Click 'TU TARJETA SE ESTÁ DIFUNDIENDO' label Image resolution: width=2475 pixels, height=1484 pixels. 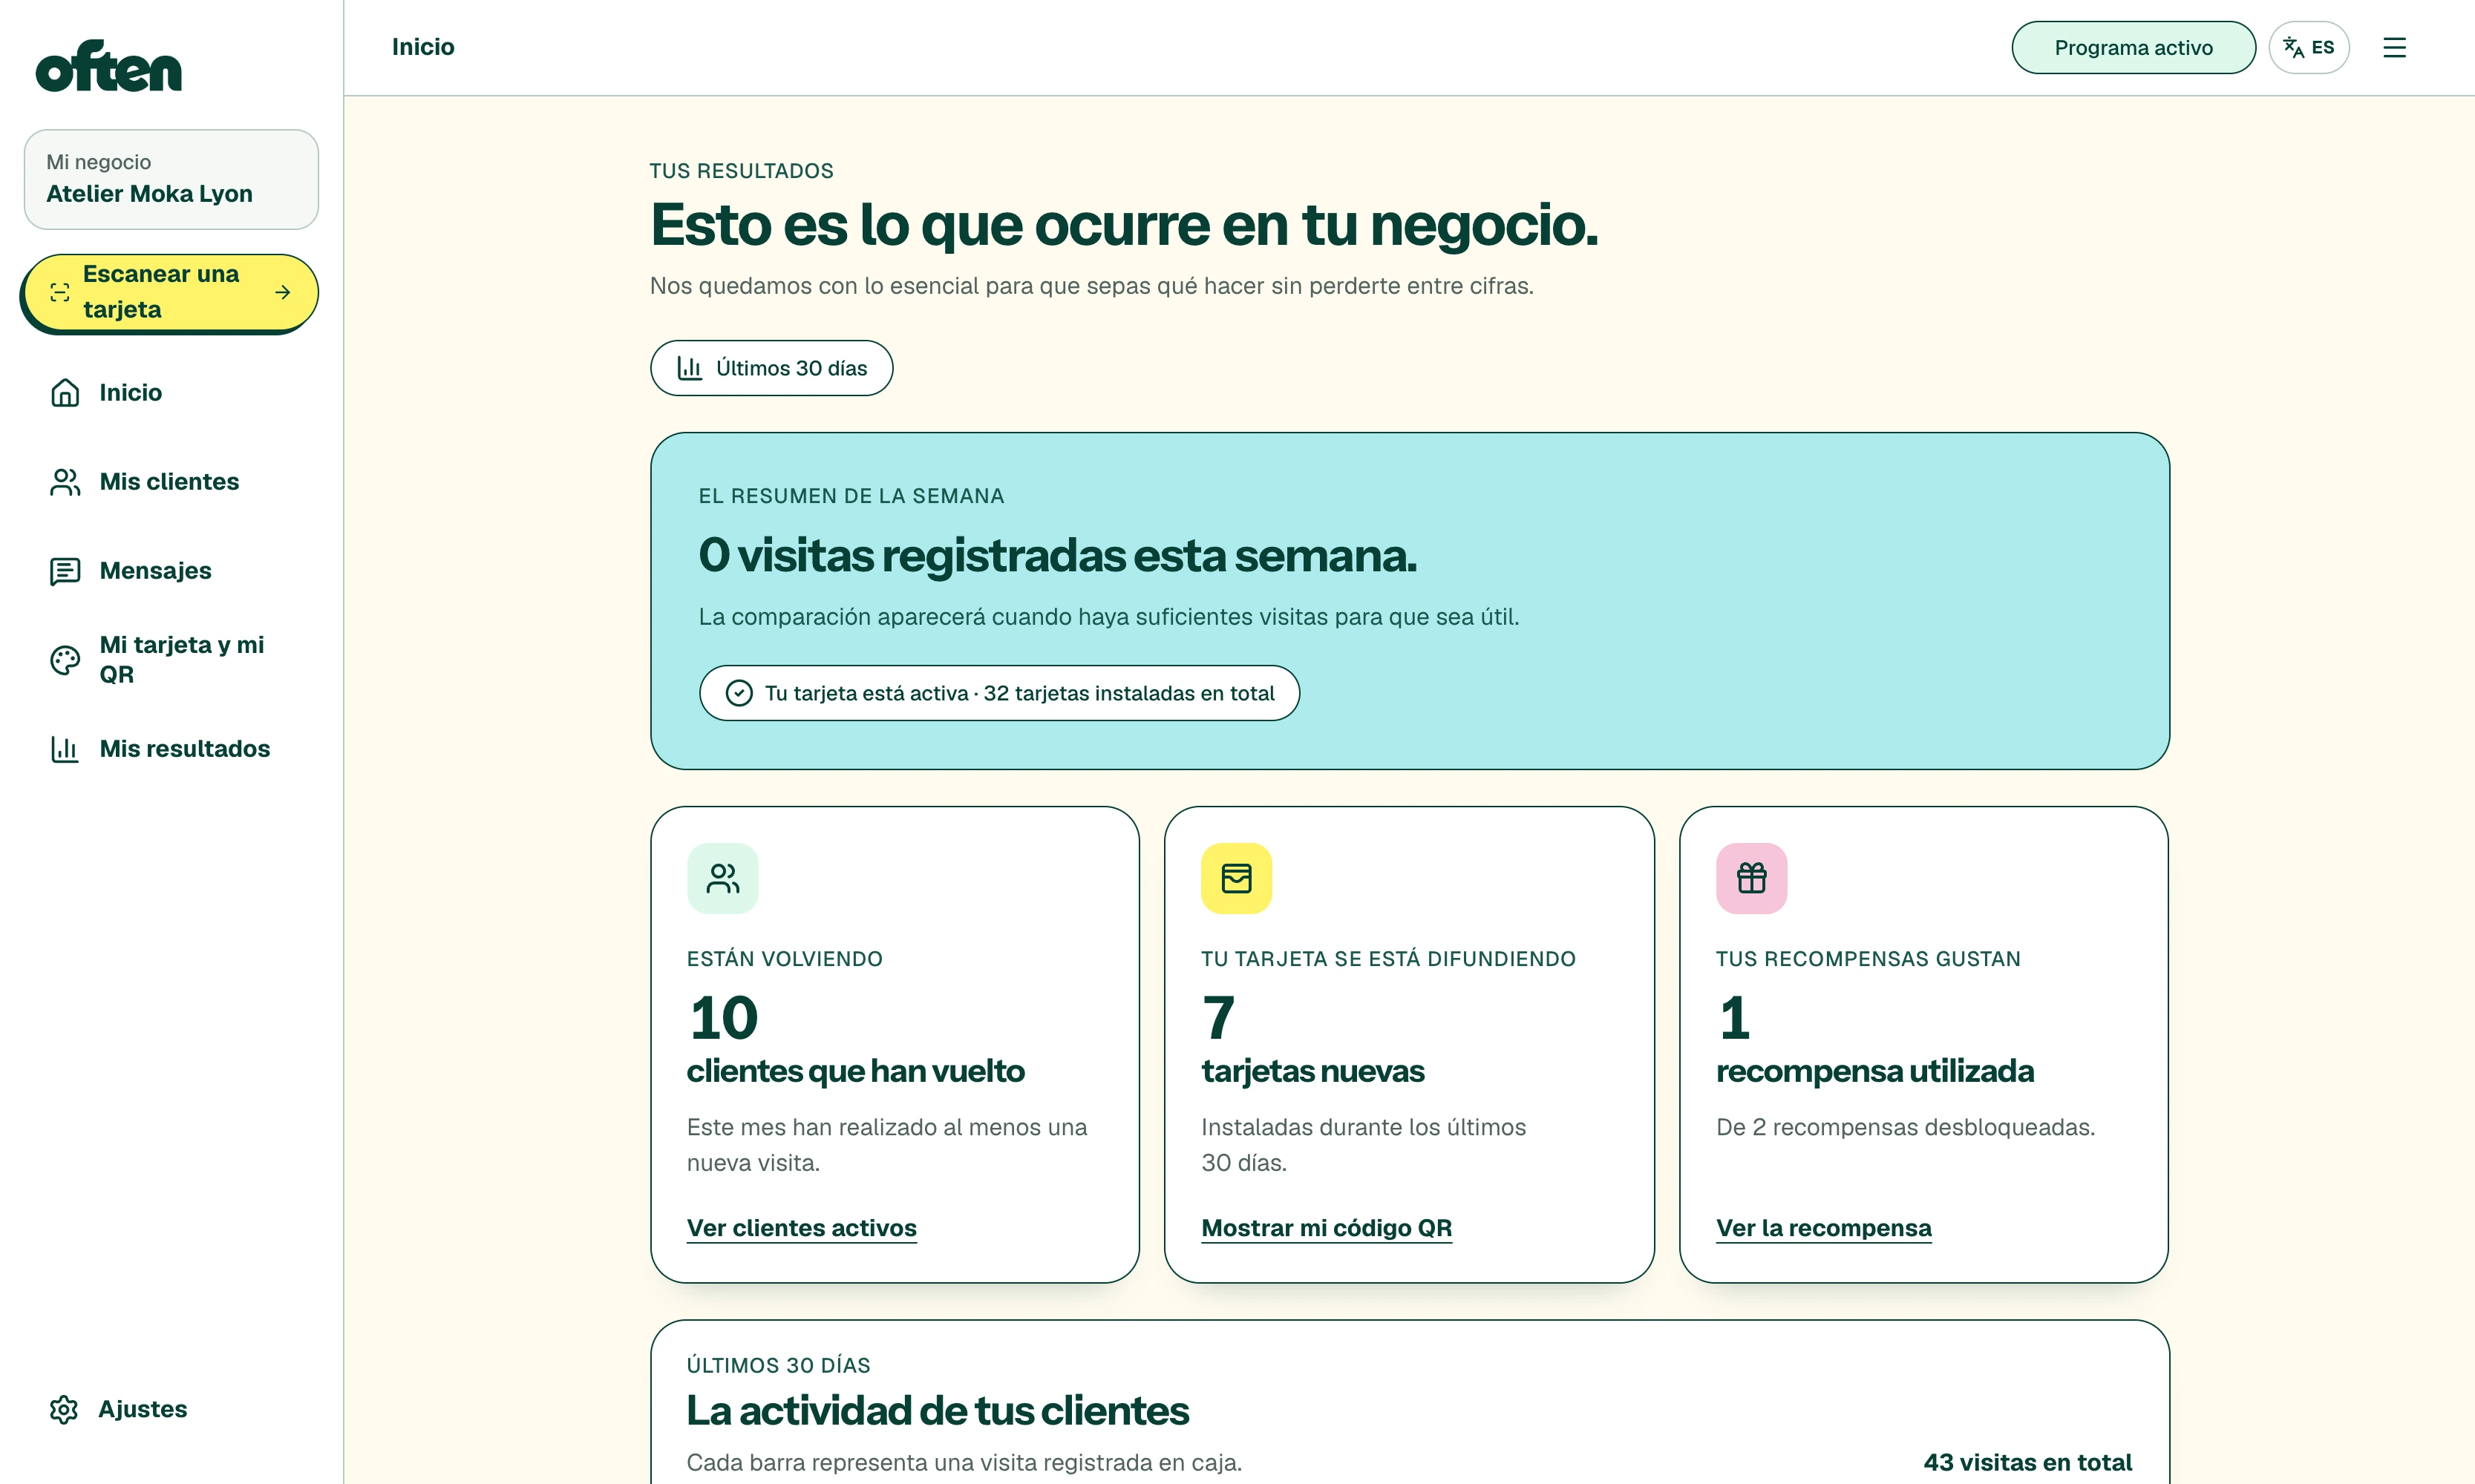[x=1388, y=959]
